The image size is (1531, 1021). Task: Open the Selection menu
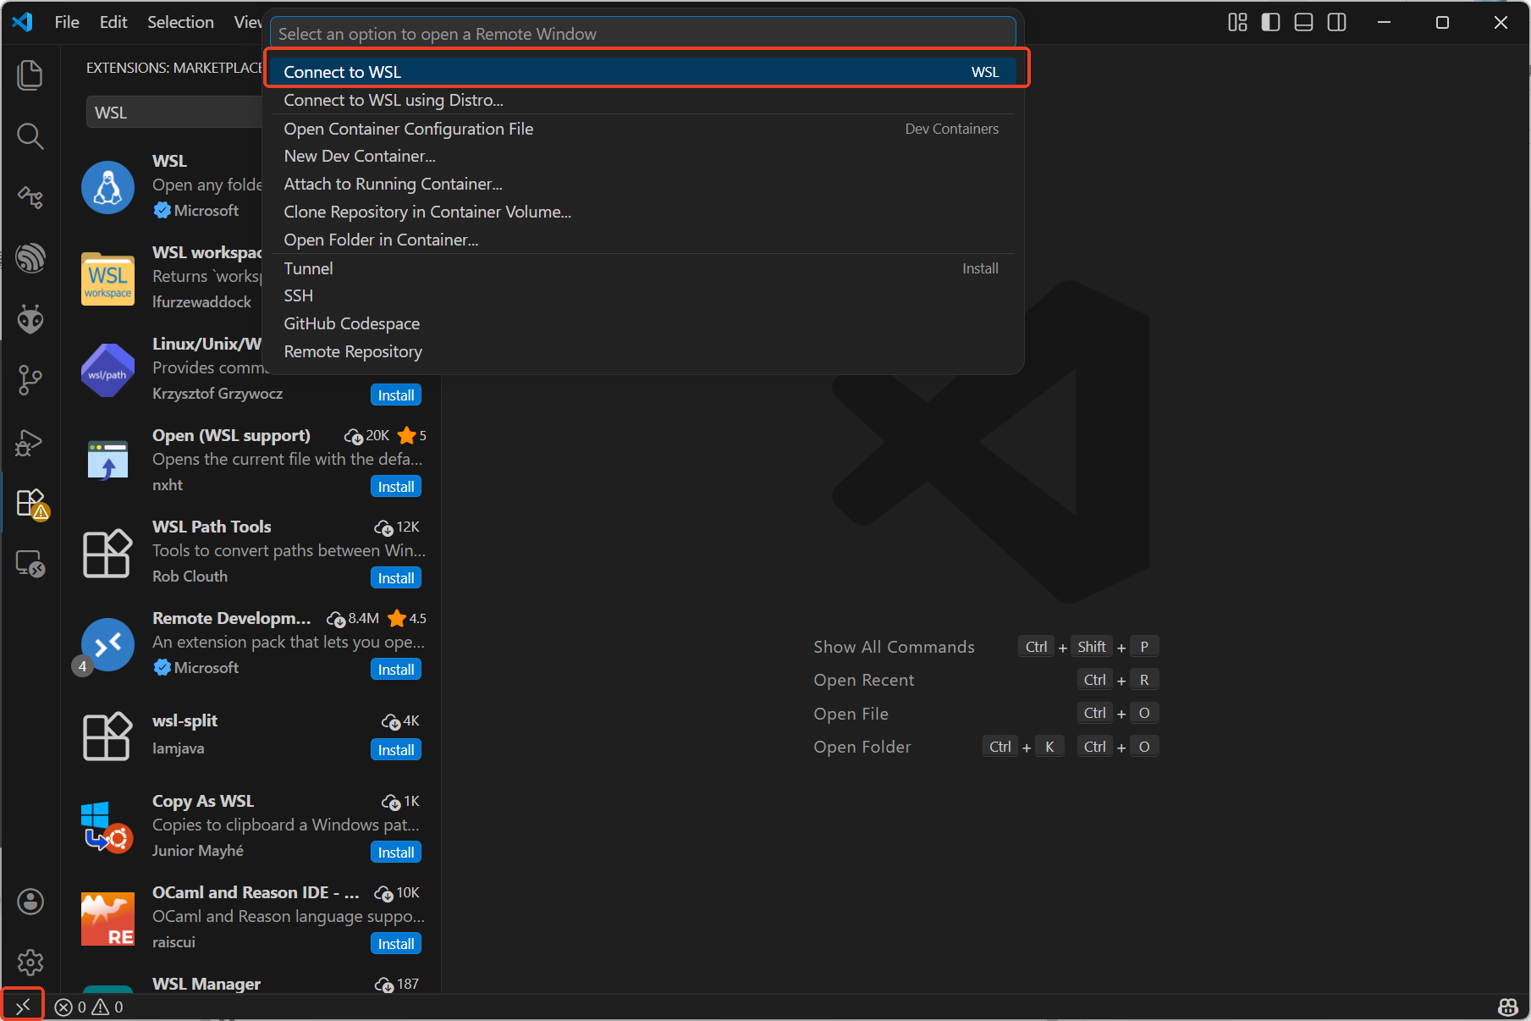tap(180, 22)
